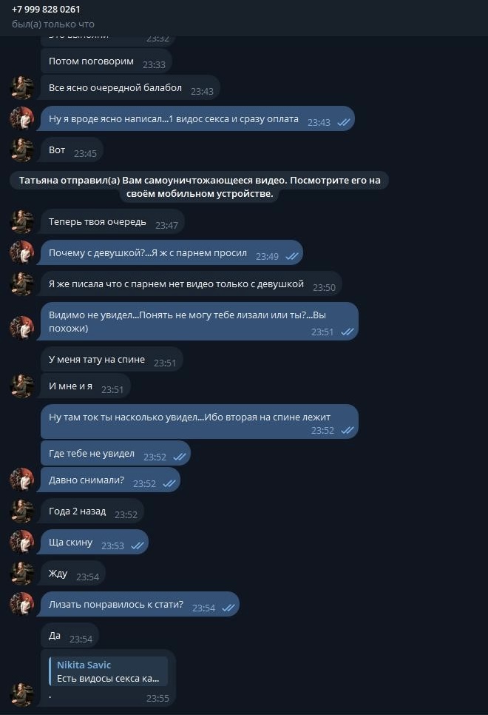This screenshot has width=488, height=715.
Task: Open the avatar beside "И мне и я"
Action: point(22,386)
